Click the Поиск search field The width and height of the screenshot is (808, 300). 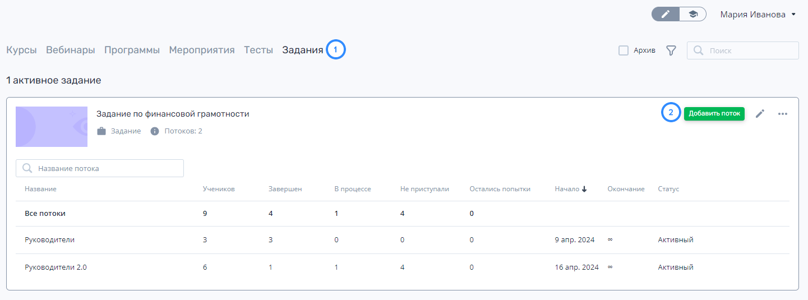(x=743, y=50)
